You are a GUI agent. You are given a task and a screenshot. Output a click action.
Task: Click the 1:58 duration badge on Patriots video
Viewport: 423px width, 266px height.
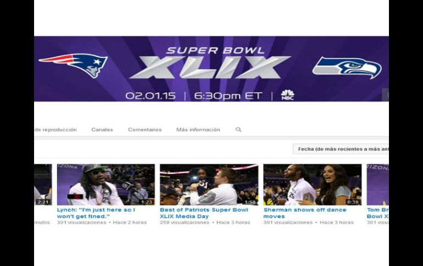click(x=250, y=202)
